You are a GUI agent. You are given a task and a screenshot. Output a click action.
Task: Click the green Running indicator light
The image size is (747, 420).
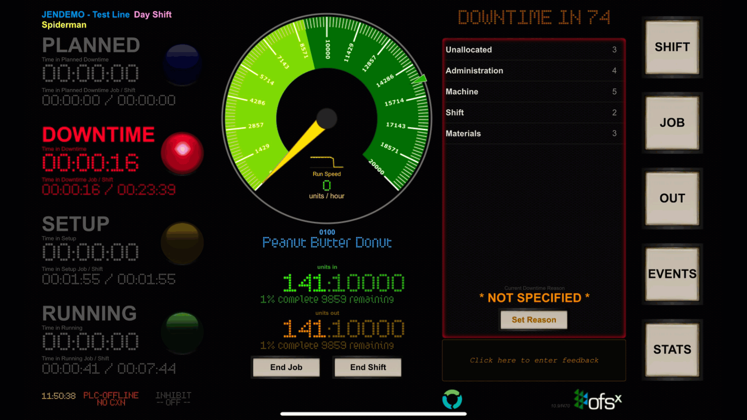(x=182, y=332)
